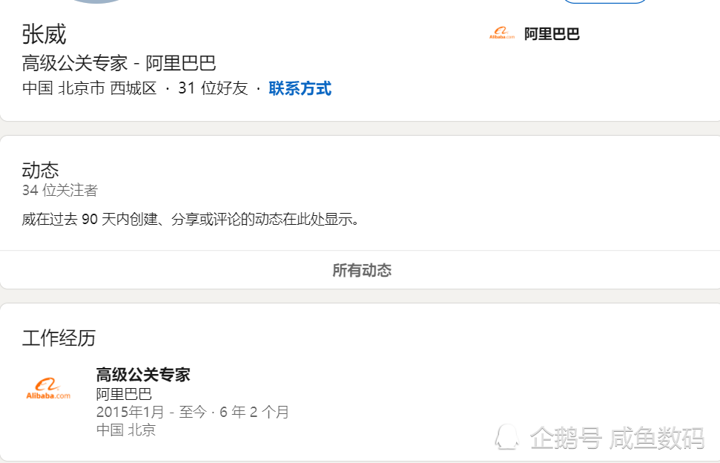The height and width of the screenshot is (463, 720).
Task: Click 阿里巴巴 company name under job title
Action: coord(124,394)
